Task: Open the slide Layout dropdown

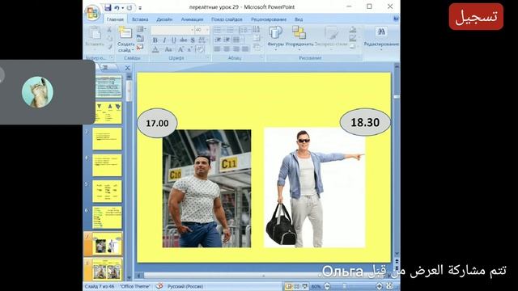Action: tap(141, 30)
